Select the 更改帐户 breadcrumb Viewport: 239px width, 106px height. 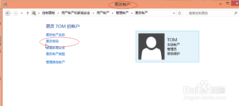pyautogui.click(x=142, y=13)
